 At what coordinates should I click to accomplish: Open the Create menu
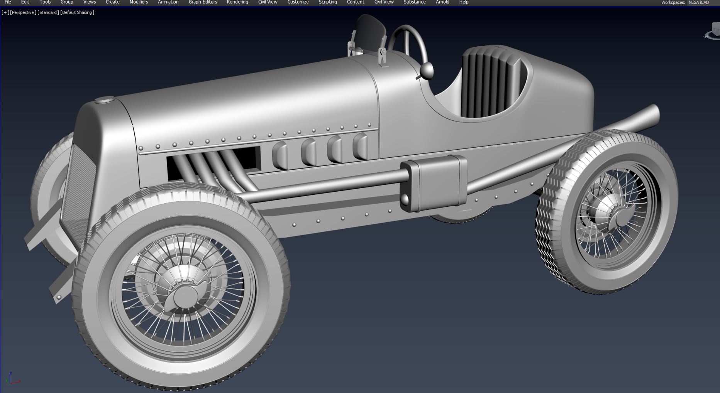[x=113, y=2]
